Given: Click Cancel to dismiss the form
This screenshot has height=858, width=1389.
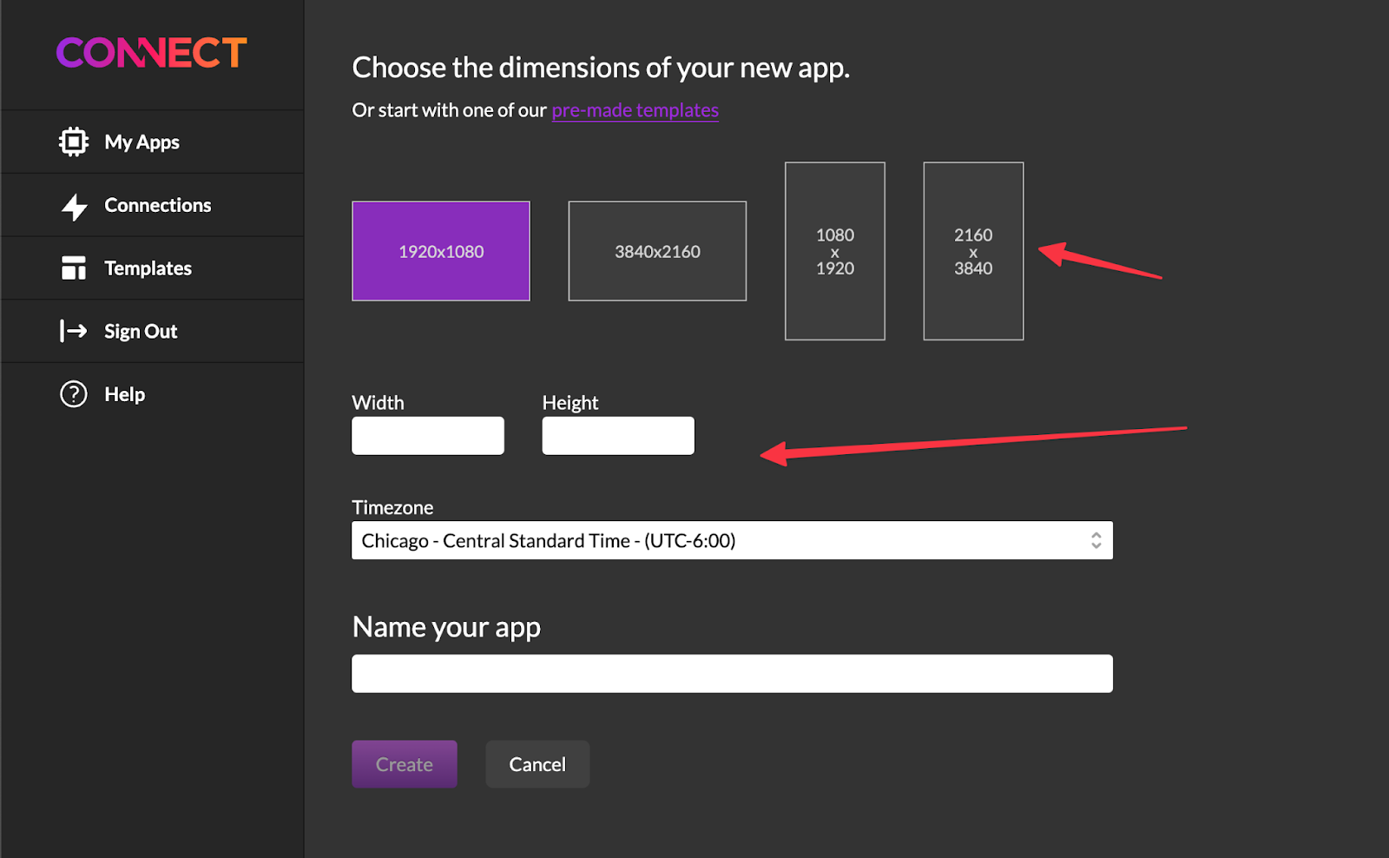Looking at the screenshot, I should tap(537, 763).
